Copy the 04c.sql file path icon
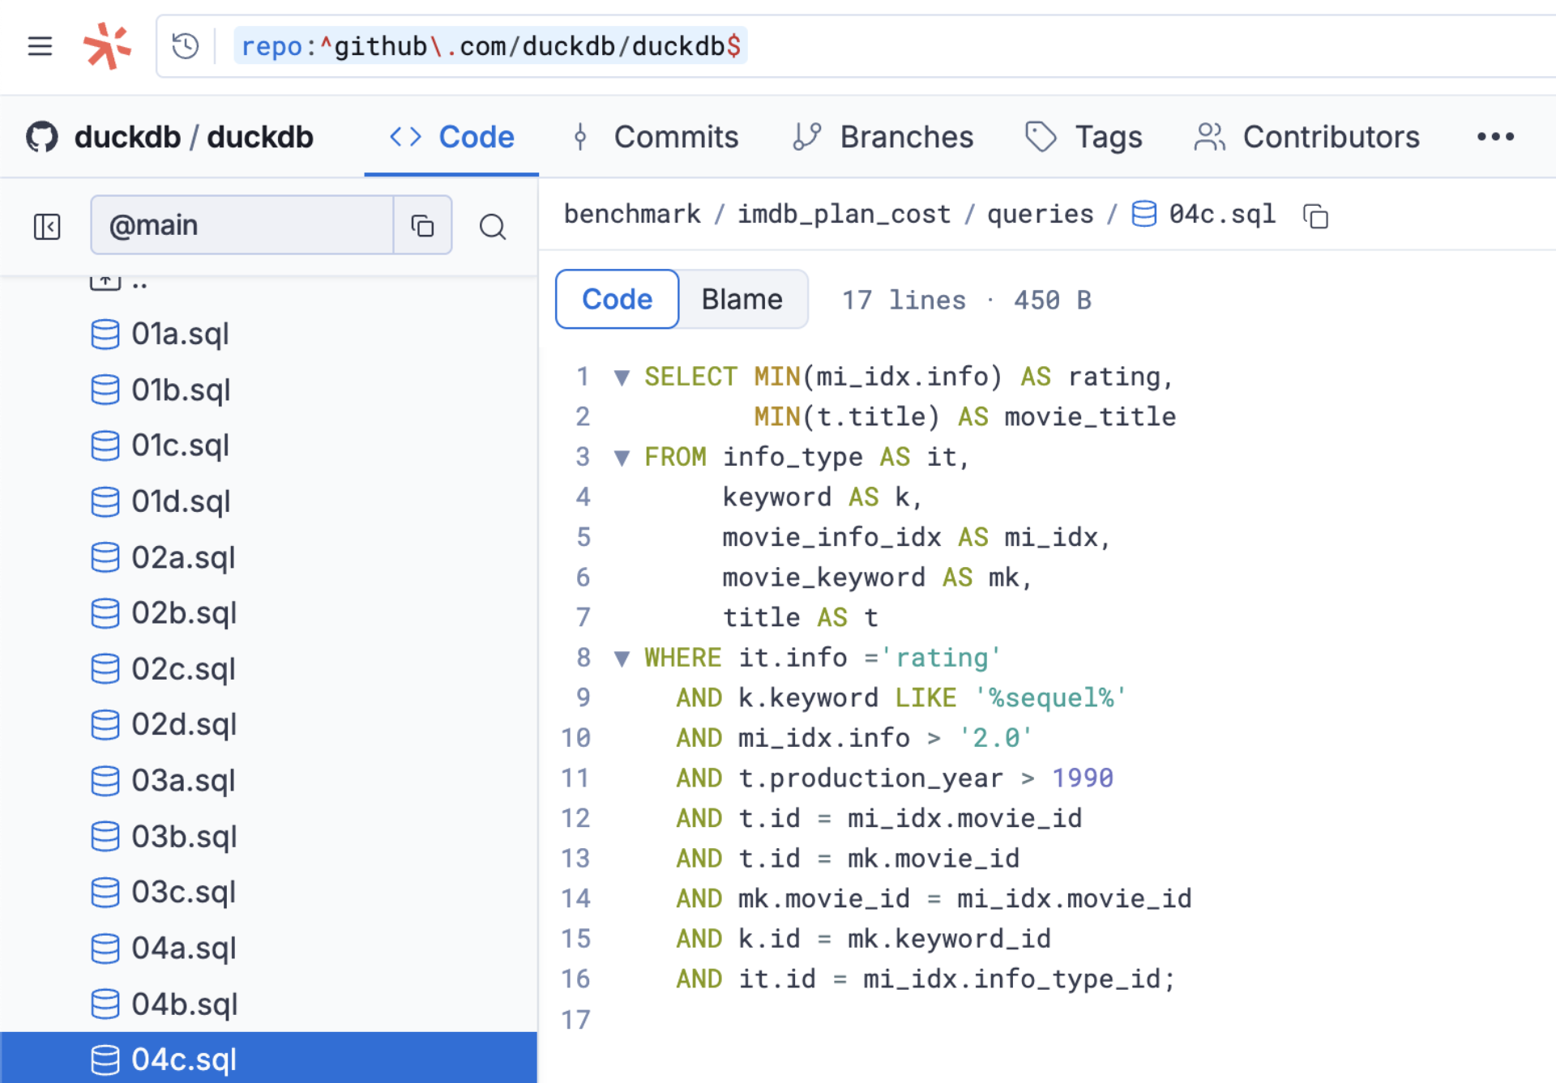1556x1083 pixels. 1315,215
